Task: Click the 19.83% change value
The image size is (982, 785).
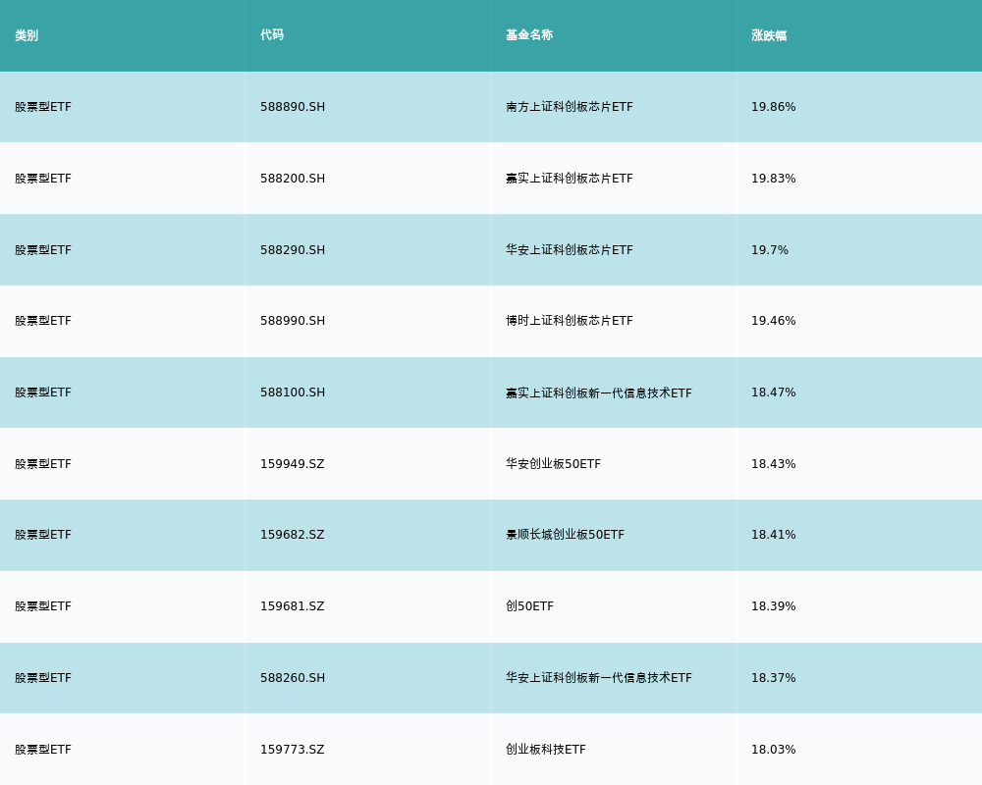Action: pos(774,179)
